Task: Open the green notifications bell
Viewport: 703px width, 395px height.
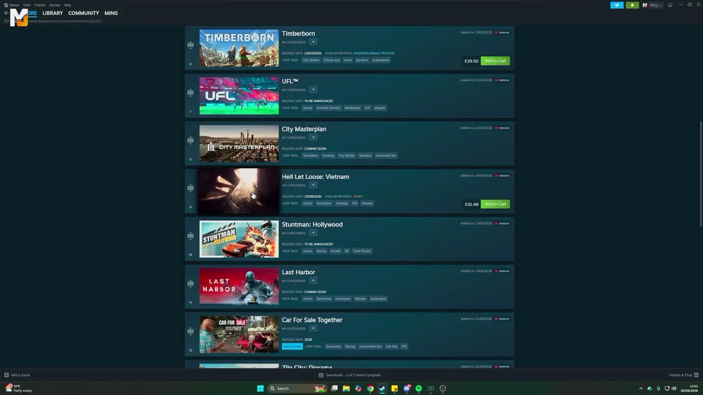Action: tap(632, 5)
